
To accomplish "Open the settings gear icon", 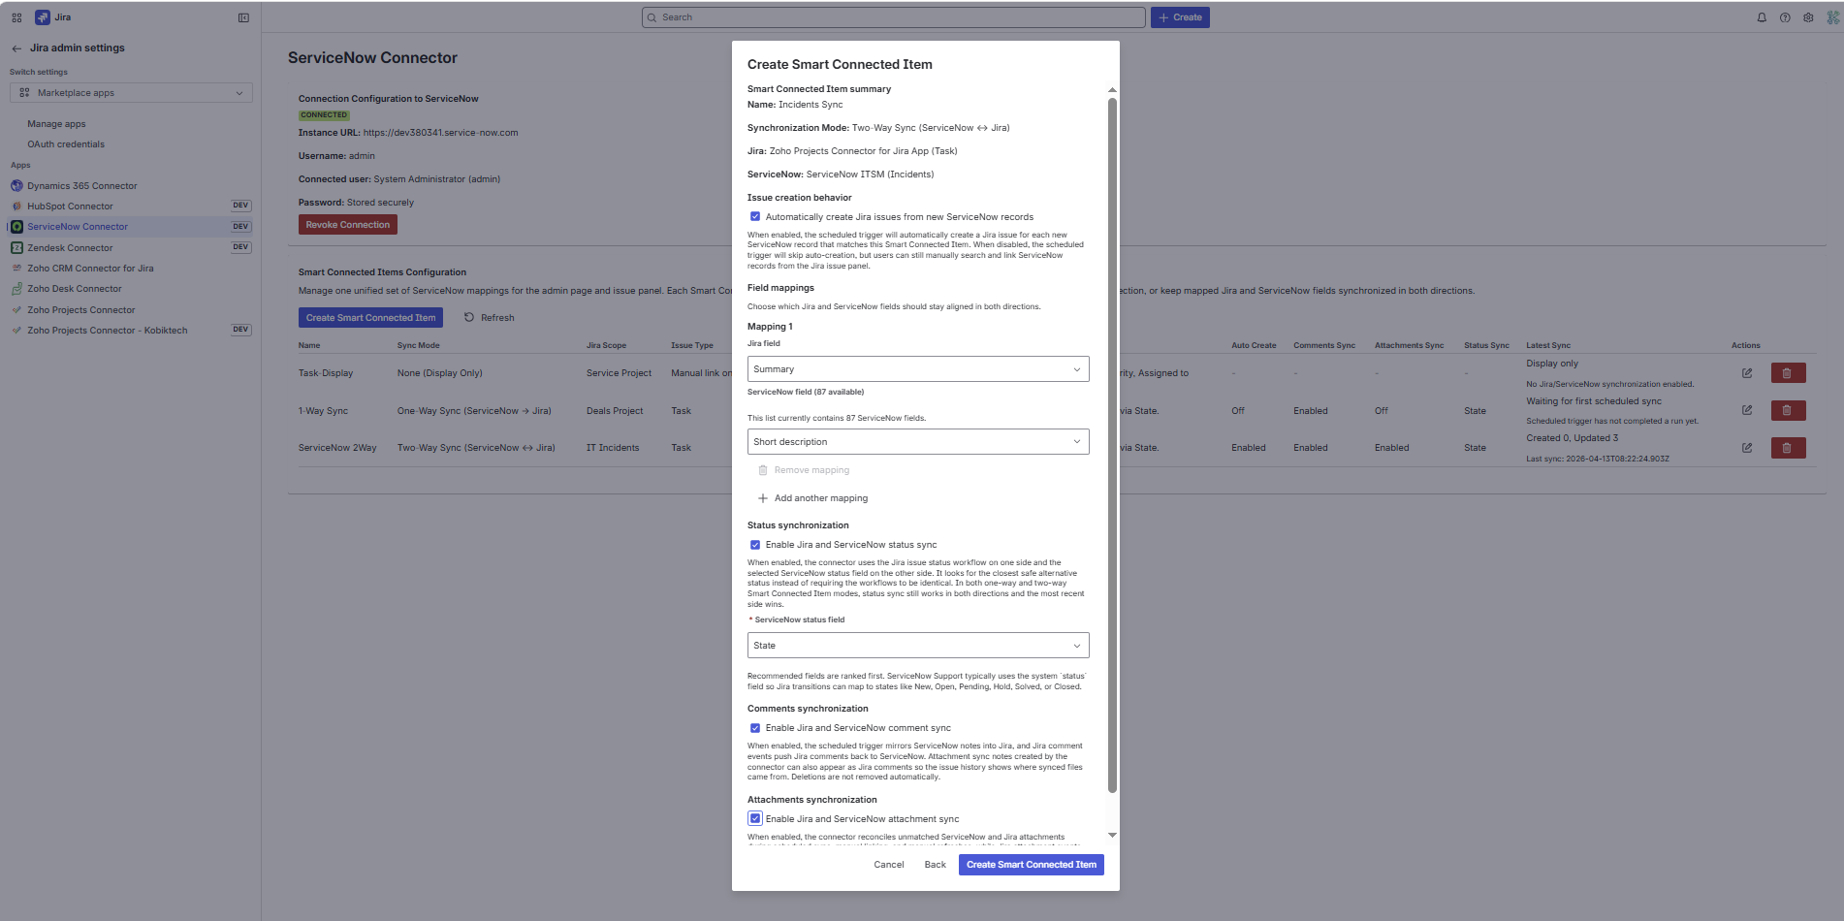I will [x=1808, y=17].
